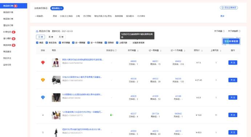251x137 pixels.
Task: Click 关注 for the ¥27.45 product
Action: [x=233, y=80]
